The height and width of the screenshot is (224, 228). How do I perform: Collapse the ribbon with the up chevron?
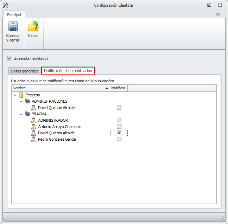[x=218, y=14]
